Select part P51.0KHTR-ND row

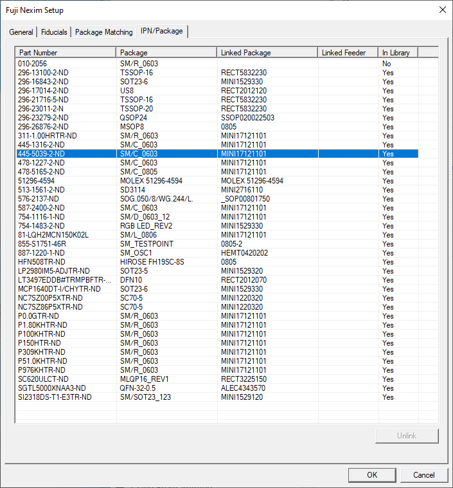coord(217,361)
